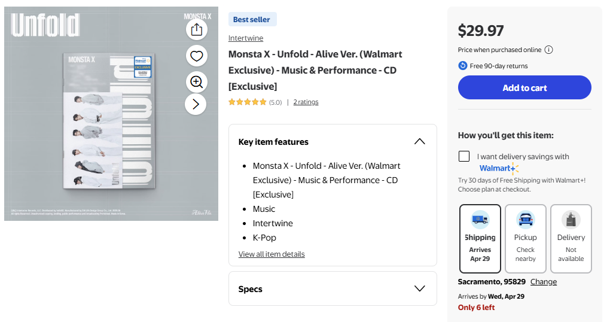Open the Intertwine brand link

pyautogui.click(x=245, y=38)
